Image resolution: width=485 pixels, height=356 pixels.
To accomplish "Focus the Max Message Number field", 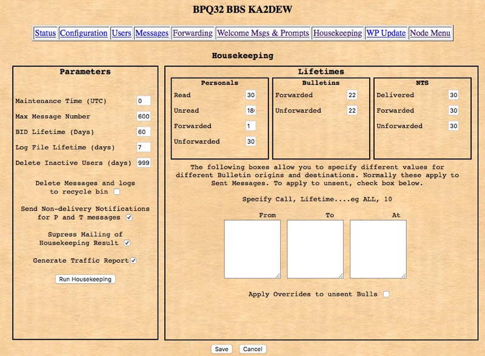I will point(144,116).
